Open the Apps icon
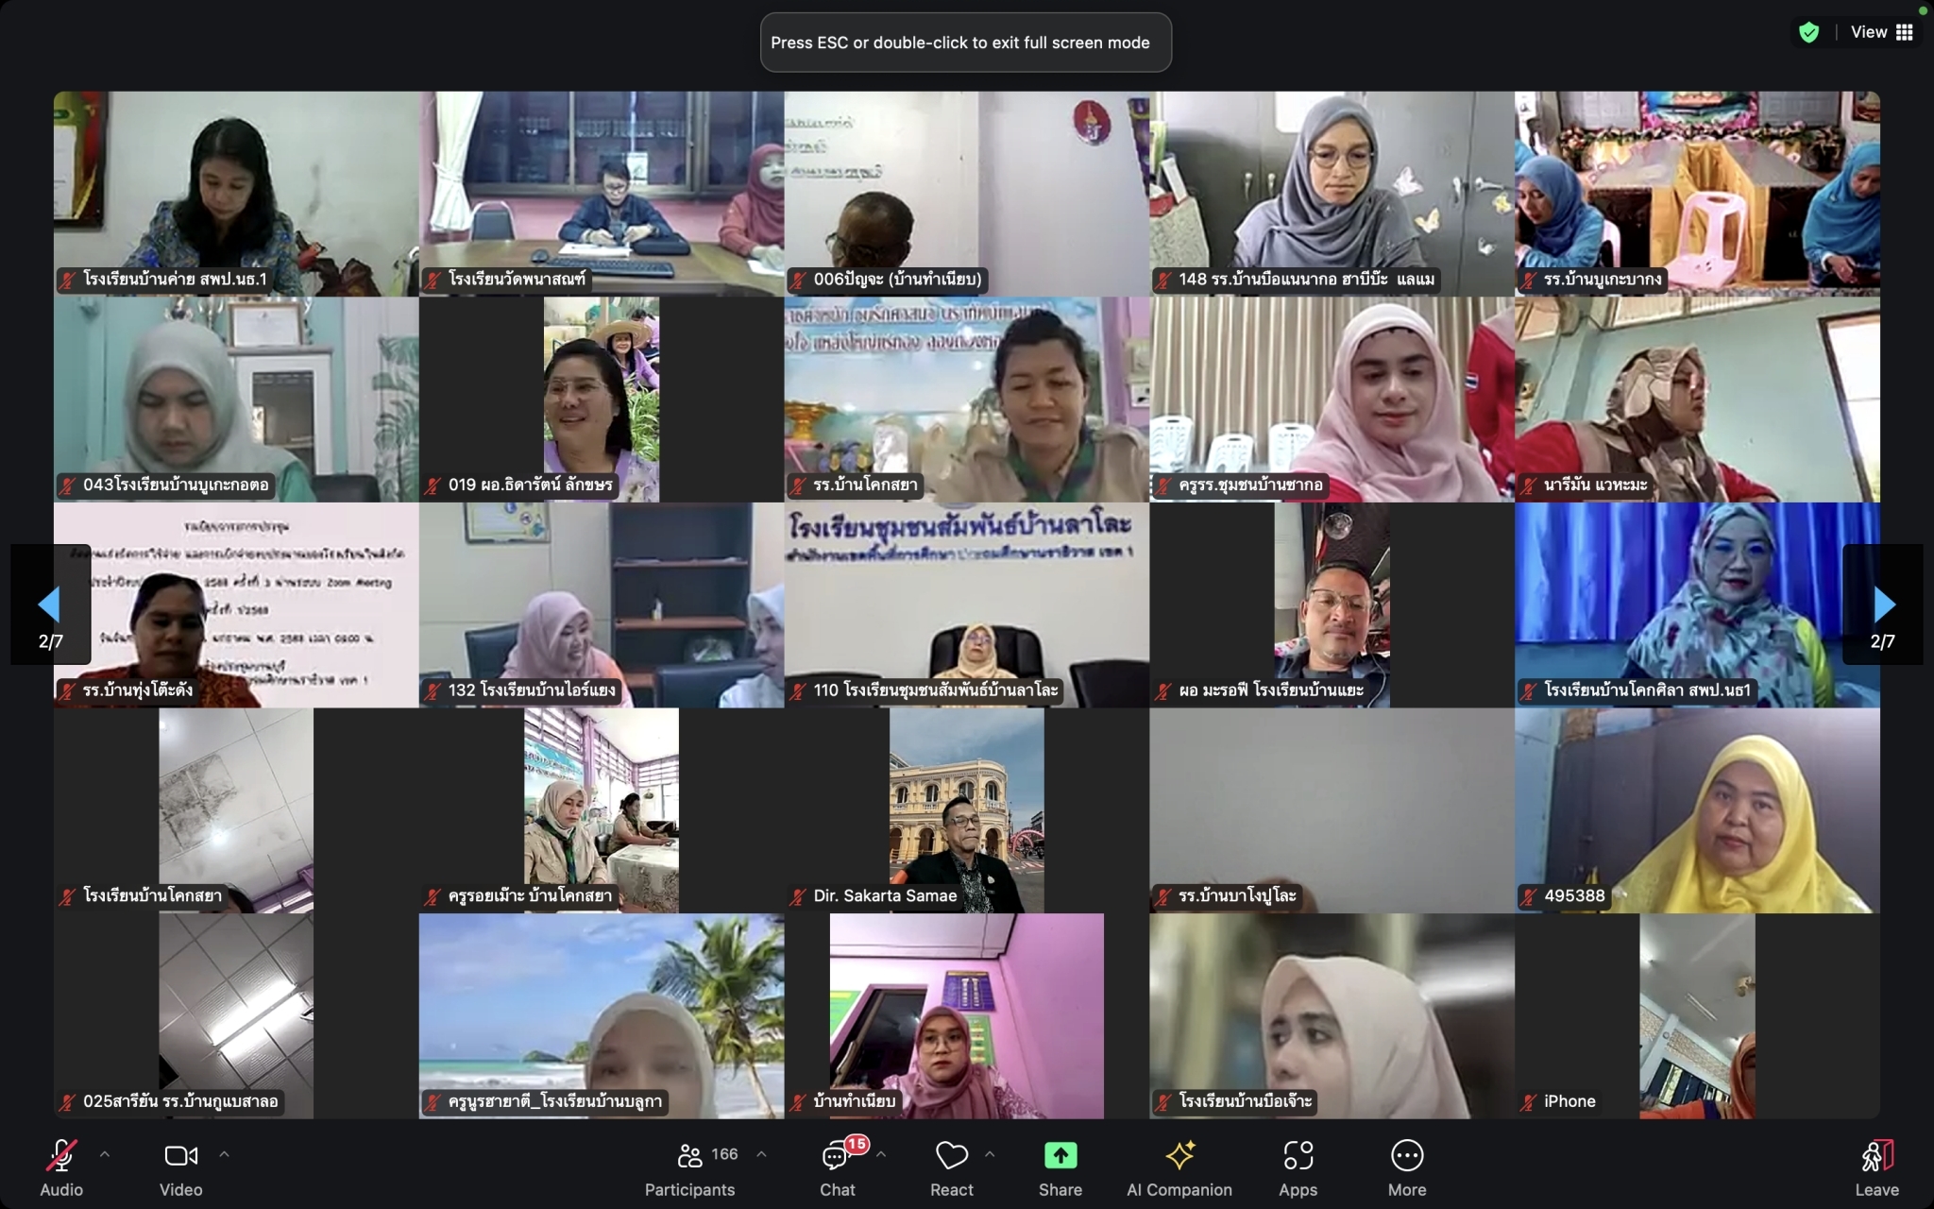 pyautogui.click(x=1298, y=1156)
